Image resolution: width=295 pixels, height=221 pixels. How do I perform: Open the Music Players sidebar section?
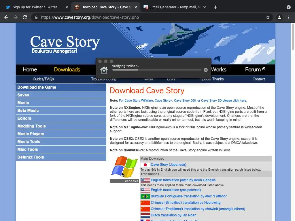pos(61,134)
